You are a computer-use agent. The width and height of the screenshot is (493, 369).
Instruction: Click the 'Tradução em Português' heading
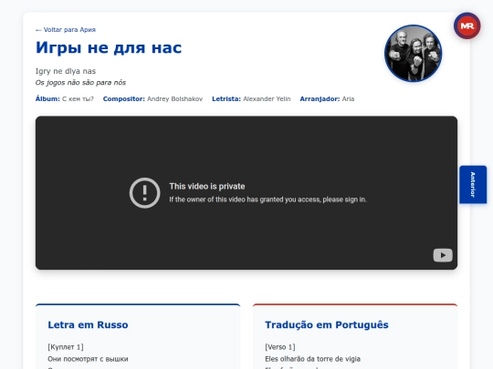pyautogui.click(x=327, y=324)
